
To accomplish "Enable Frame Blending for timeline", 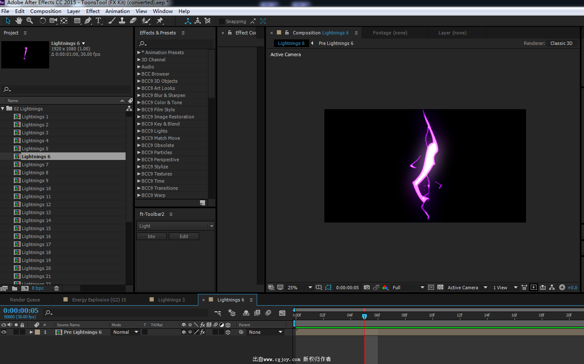I will click(x=257, y=313).
